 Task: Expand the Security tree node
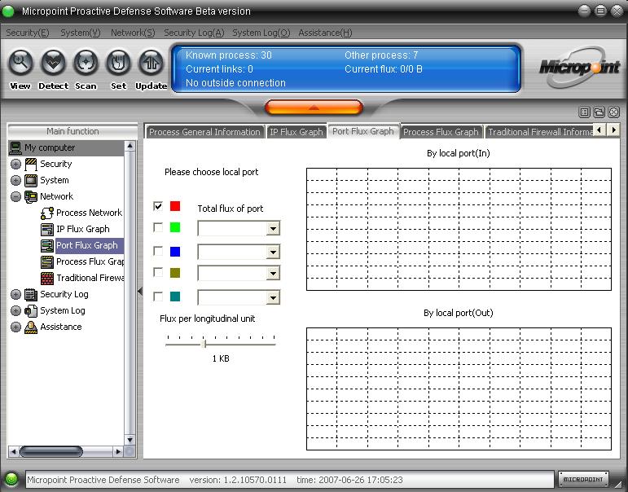(x=15, y=165)
